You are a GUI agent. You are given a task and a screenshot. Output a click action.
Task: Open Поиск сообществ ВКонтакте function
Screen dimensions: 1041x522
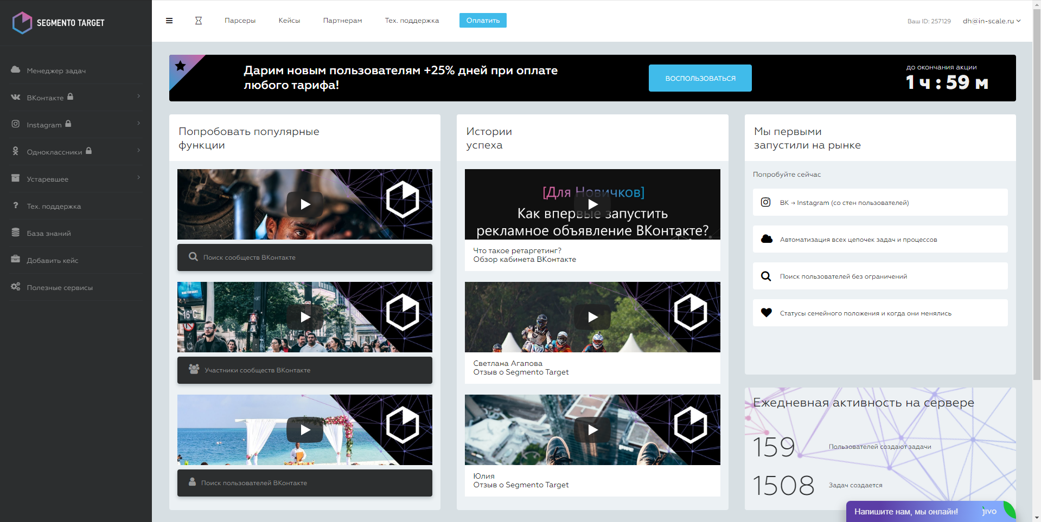(305, 257)
